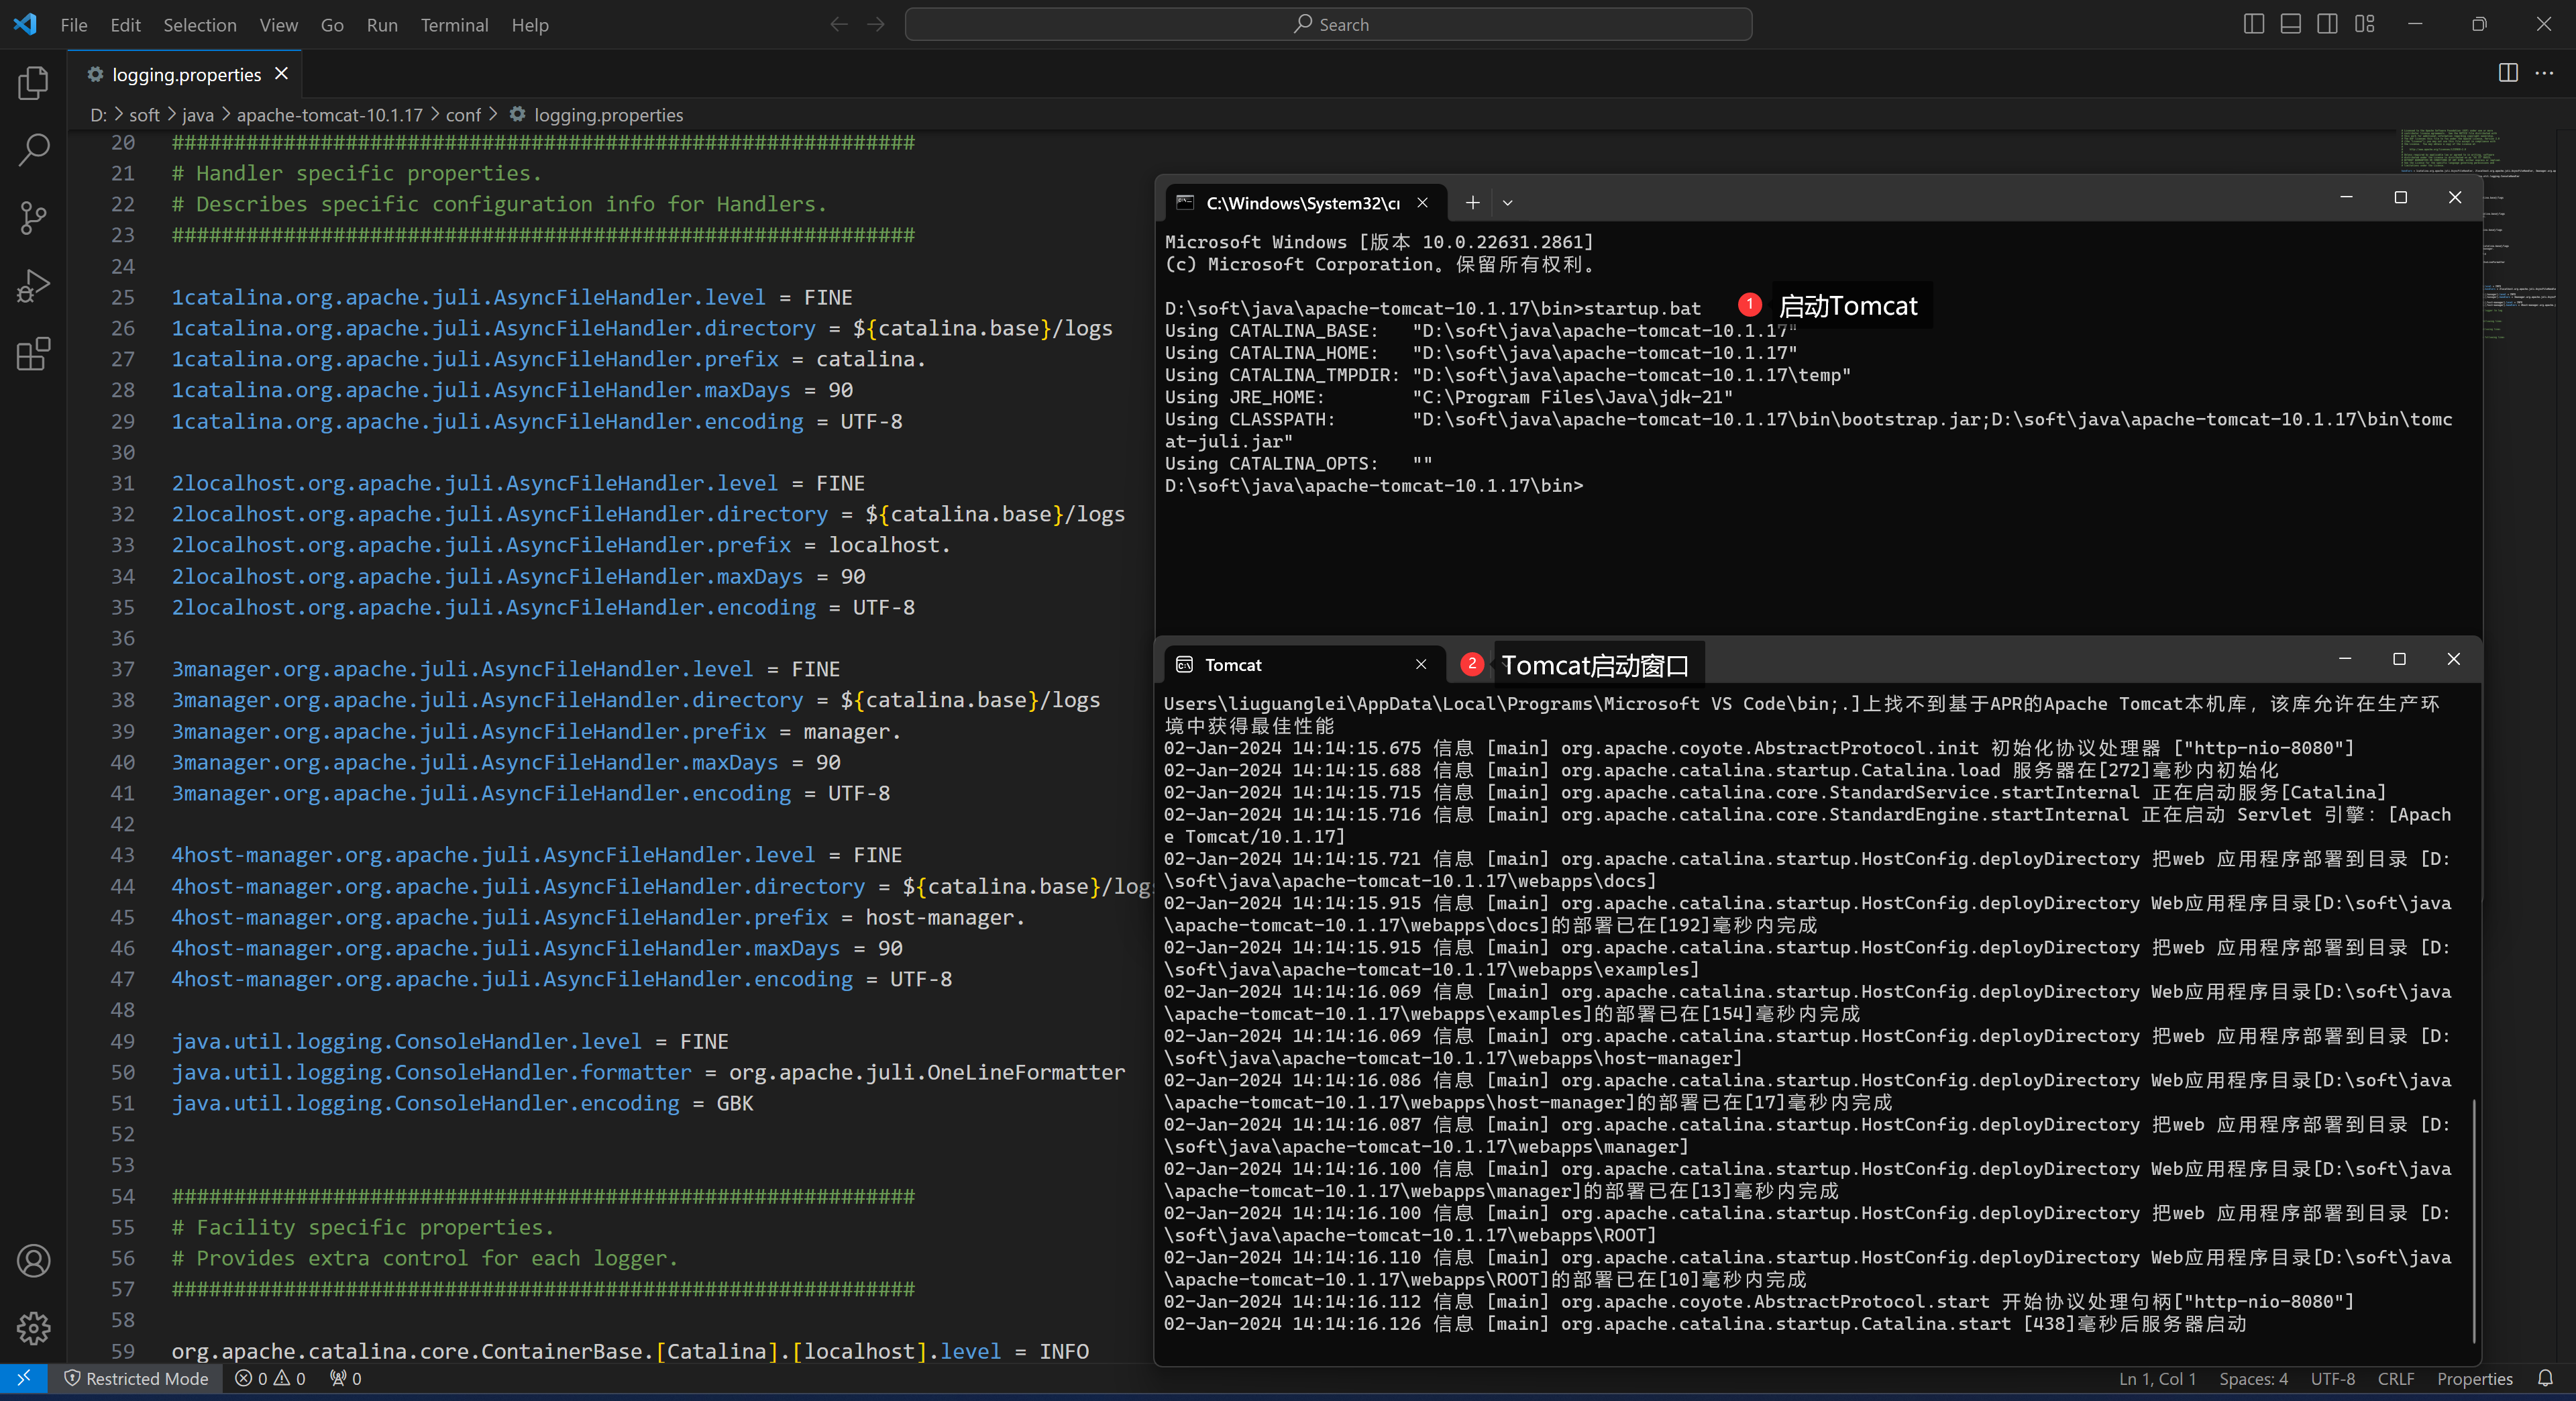This screenshot has height=1401, width=2576.
Task: Expand the breadcrumb conf folder segment
Action: point(464,115)
